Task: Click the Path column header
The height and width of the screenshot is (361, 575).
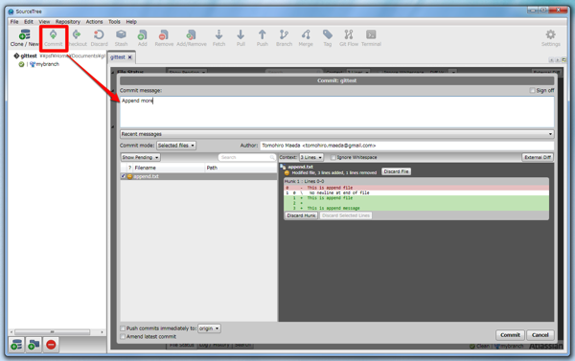Action: [241, 168]
